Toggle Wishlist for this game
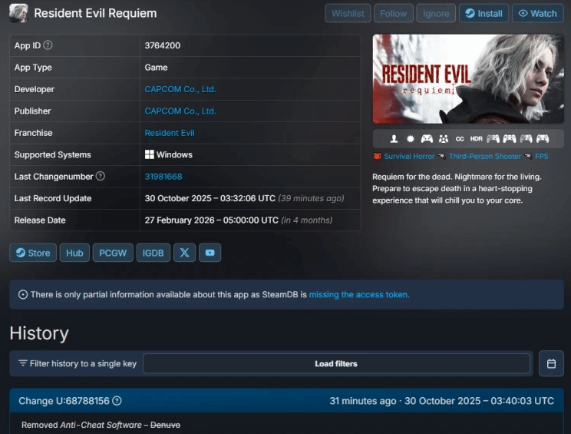The width and height of the screenshot is (571, 434). coord(348,13)
